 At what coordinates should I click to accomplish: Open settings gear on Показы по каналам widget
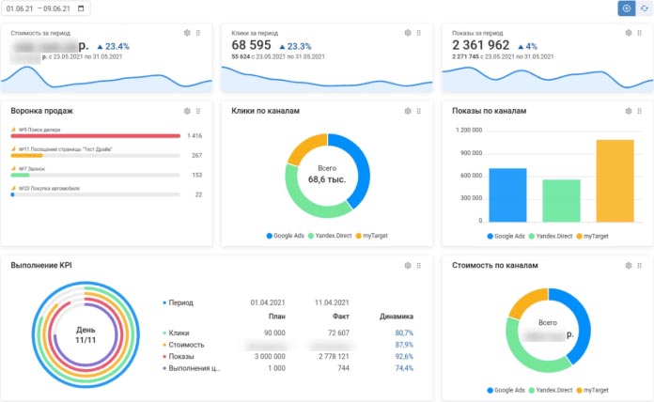pos(629,111)
